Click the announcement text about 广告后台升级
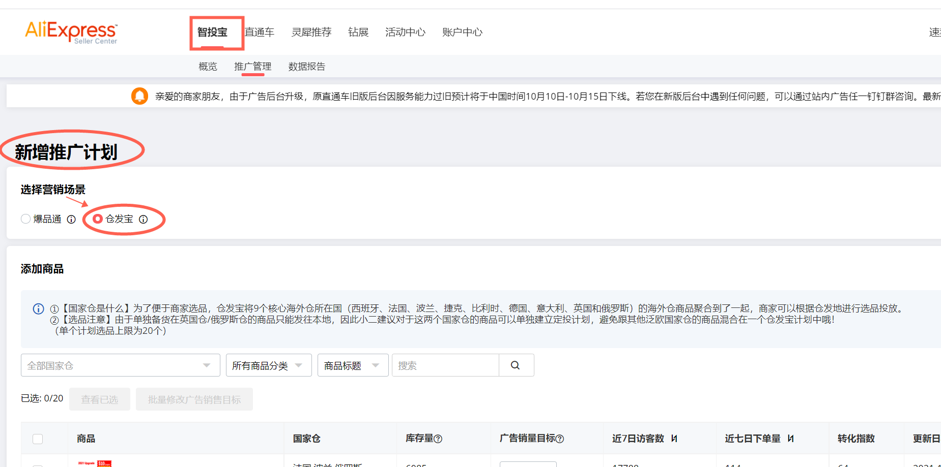 548,96
